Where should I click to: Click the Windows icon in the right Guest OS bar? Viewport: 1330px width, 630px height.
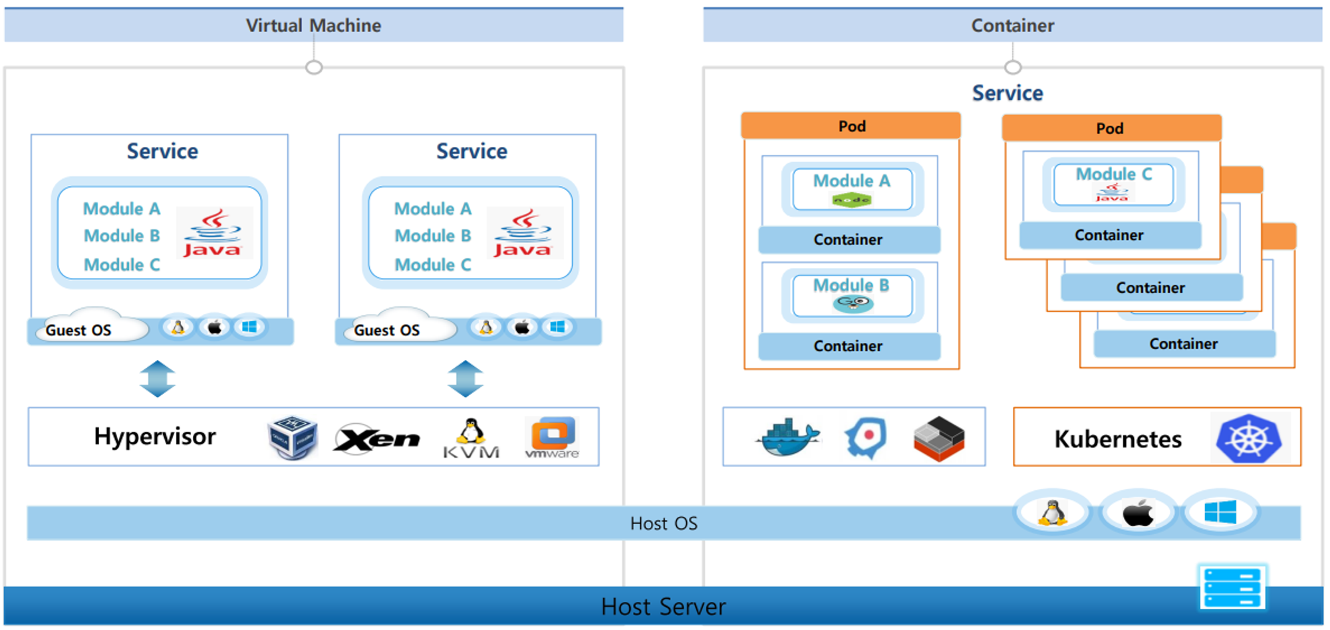point(557,327)
